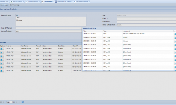Close the Session Log tab
176x105 pixels.
pos(53,2)
